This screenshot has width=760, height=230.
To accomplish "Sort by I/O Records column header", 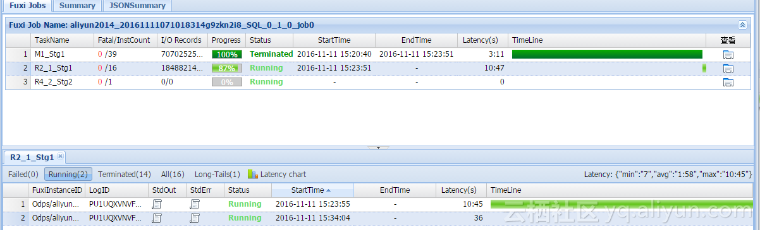I will pos(182,40).
